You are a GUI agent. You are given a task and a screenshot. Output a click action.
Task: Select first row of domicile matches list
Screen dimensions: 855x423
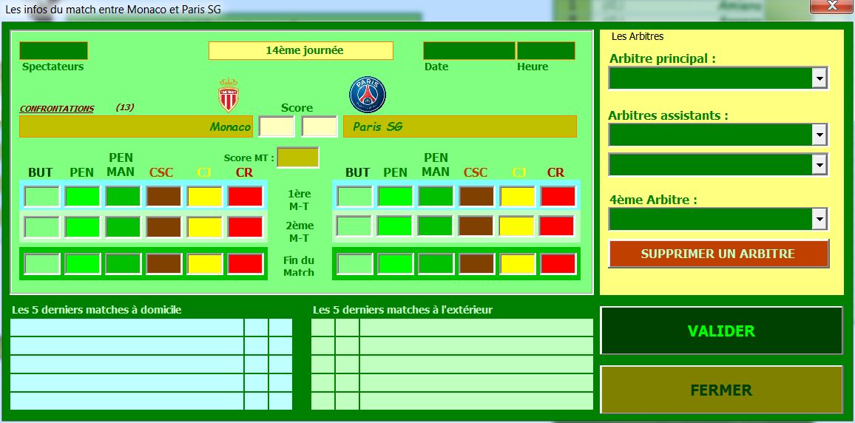pos(151,327)
